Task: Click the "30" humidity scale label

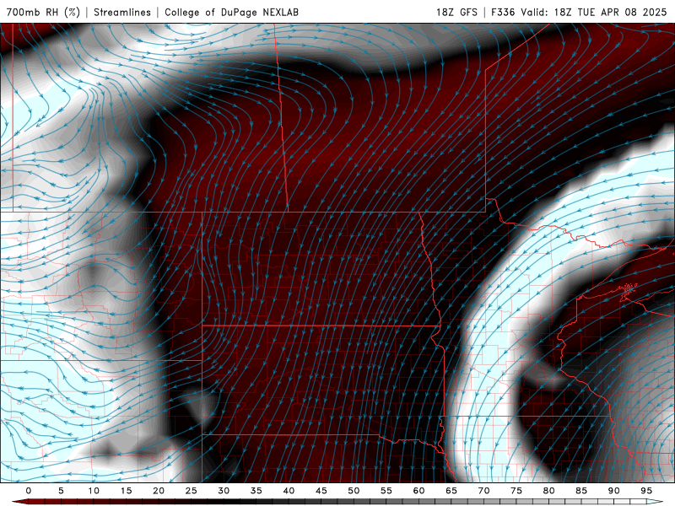Action: [224, 491]
